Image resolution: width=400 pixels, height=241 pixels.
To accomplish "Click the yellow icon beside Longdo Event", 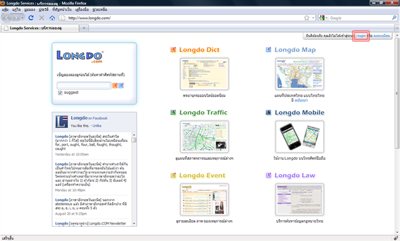I will (173, 175).
